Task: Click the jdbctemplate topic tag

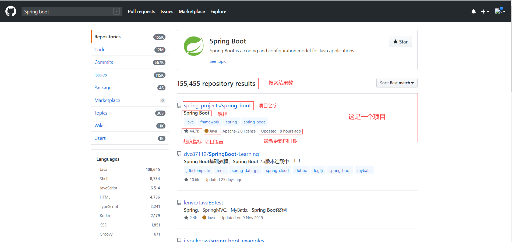Action: (198, 171)
